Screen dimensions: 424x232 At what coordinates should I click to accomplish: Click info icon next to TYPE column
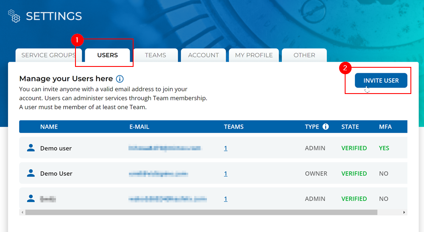coord(326,127)
